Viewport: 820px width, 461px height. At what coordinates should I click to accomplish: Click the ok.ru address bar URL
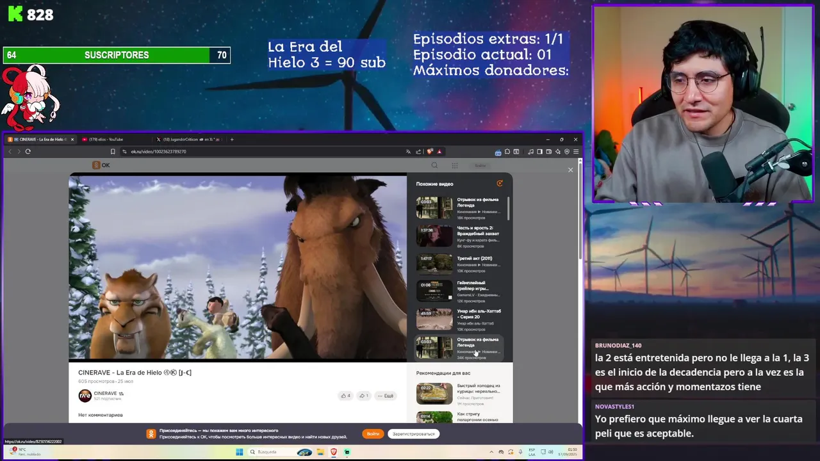[159, 152]
